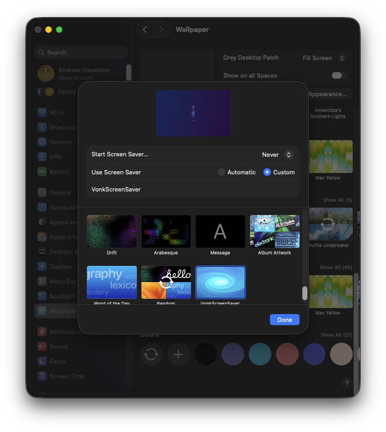Open the Appearance sidebar icon
Image resolution: width=386 pixels, height=432 pixels.
pyautogui.click(x=42, y=222)
